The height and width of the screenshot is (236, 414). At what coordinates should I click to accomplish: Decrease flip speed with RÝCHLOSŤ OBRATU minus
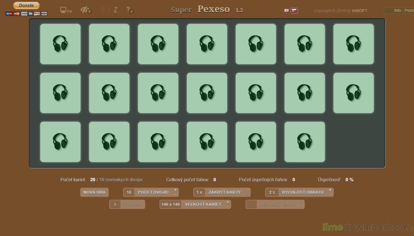(330, 195)
